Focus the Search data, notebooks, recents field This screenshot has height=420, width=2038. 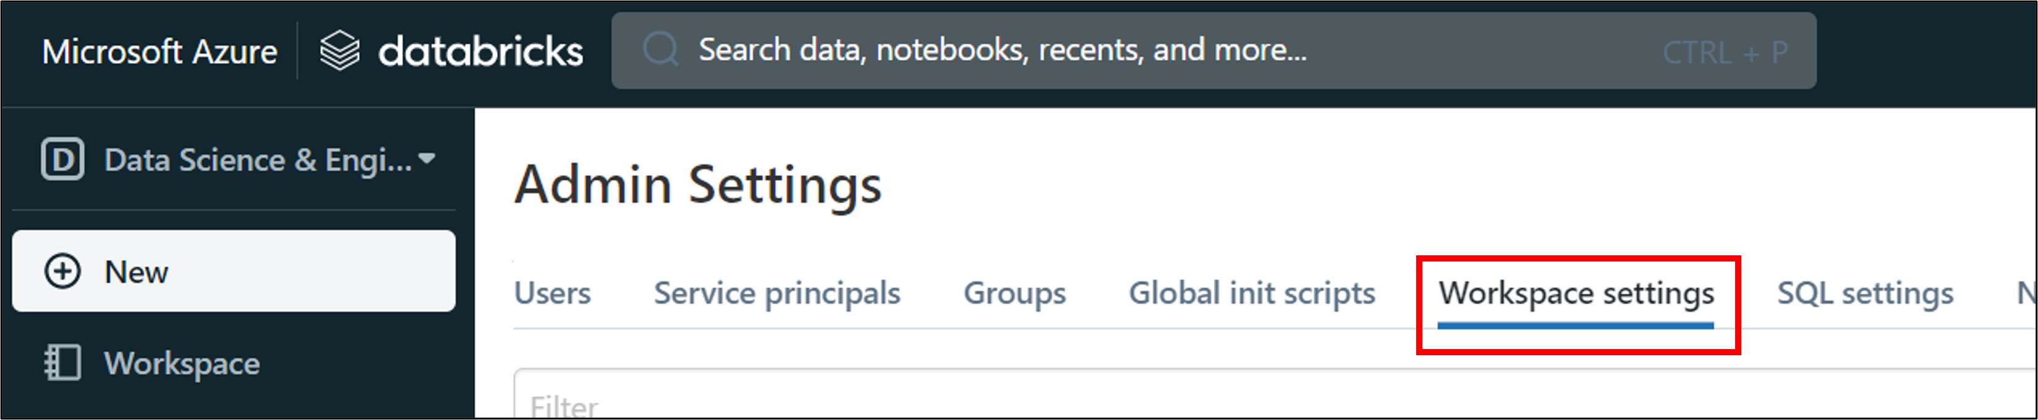coord(1108,51)
